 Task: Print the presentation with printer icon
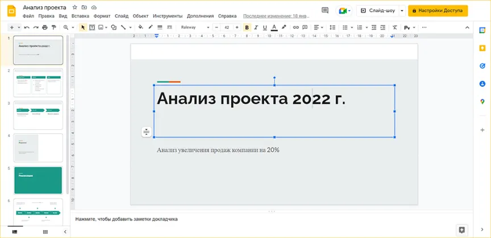pyautogui.click(x=44, y=28)
